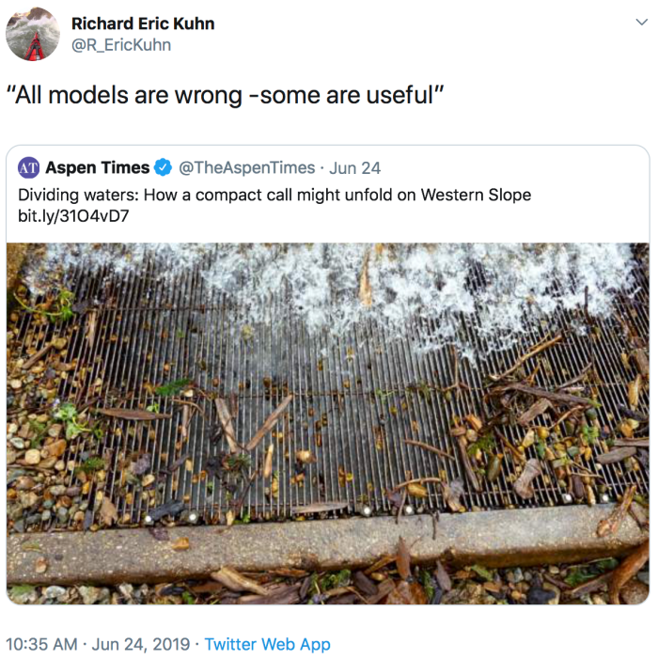Open the bit.ly/31O4vD7 link

click(73, 216)
